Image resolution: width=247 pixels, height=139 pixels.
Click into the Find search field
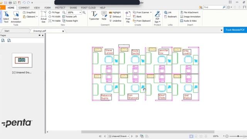[213, 7]
